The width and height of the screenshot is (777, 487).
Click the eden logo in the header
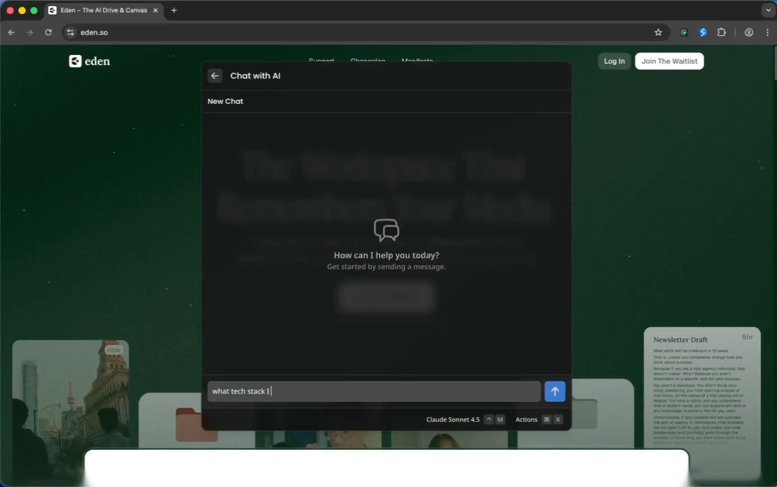[89, 61]
